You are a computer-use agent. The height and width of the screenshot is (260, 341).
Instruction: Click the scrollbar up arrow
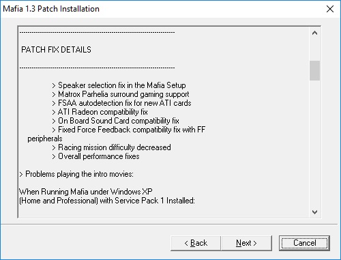[314, 33]
